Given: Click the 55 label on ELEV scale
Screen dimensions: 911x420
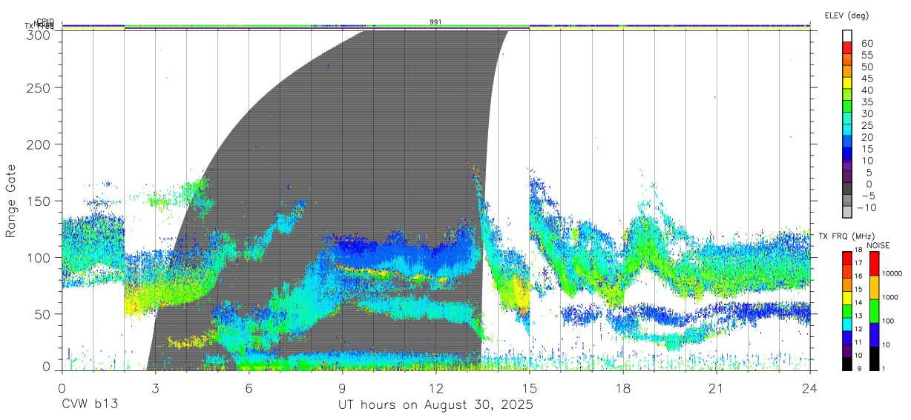Looking at the screenshot, I should 866,56.
